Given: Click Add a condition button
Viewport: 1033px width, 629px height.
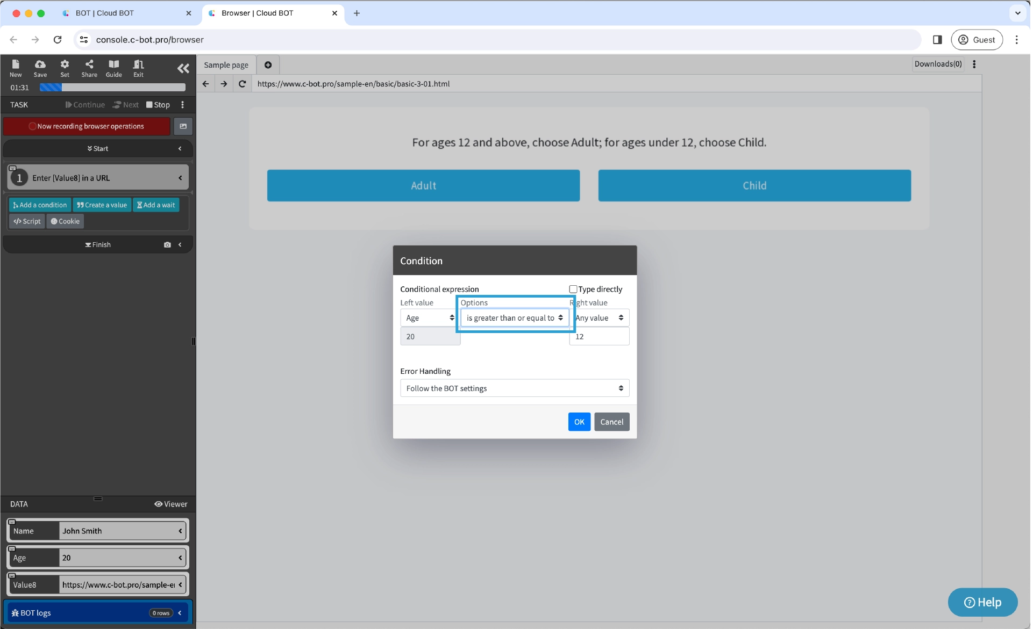Looking at the screenshot, I should [40, 205].
